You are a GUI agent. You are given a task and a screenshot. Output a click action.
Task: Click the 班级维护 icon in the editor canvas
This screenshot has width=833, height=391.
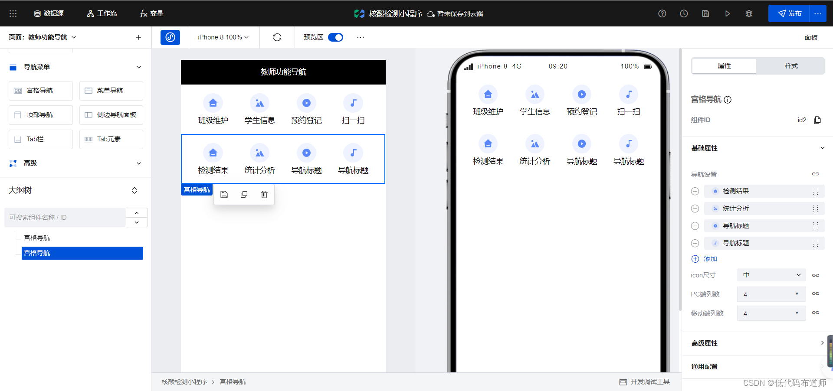pyautogui.click(x=213, y=103)
